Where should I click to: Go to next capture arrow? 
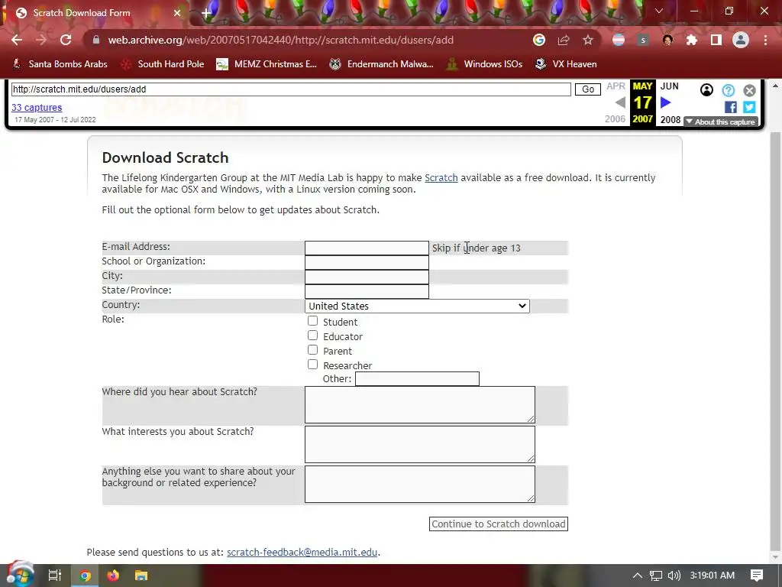point(665,103)
